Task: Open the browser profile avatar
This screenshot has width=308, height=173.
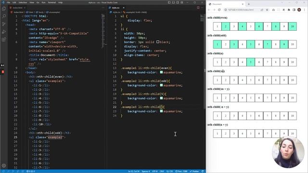Action: [299, 10]
